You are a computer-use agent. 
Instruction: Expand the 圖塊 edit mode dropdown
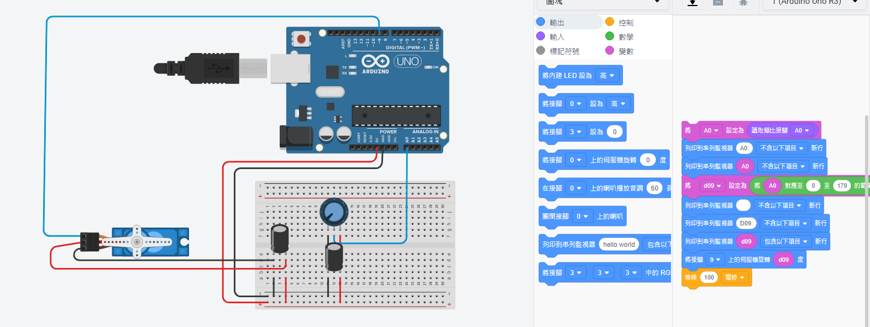click(x=602, y=2)
